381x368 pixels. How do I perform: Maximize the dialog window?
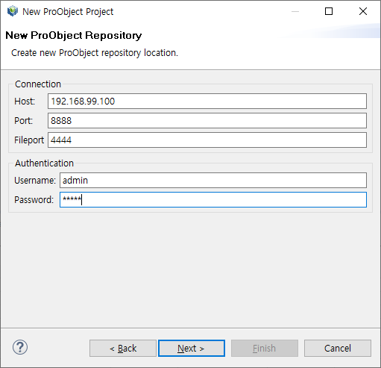click(x=329, y=11)
